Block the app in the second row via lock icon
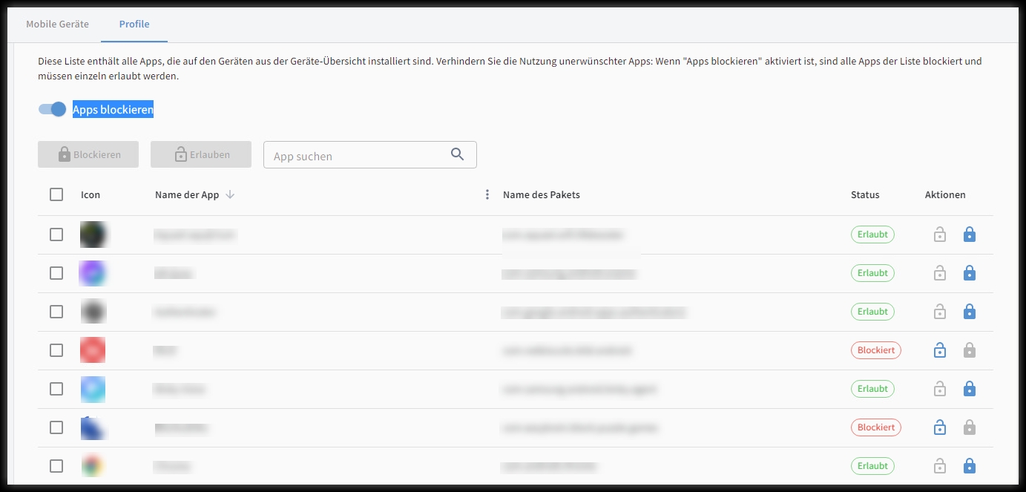The width and height of the screenshot is (1026, 492). pyautogui.click(x=969, y=273)
